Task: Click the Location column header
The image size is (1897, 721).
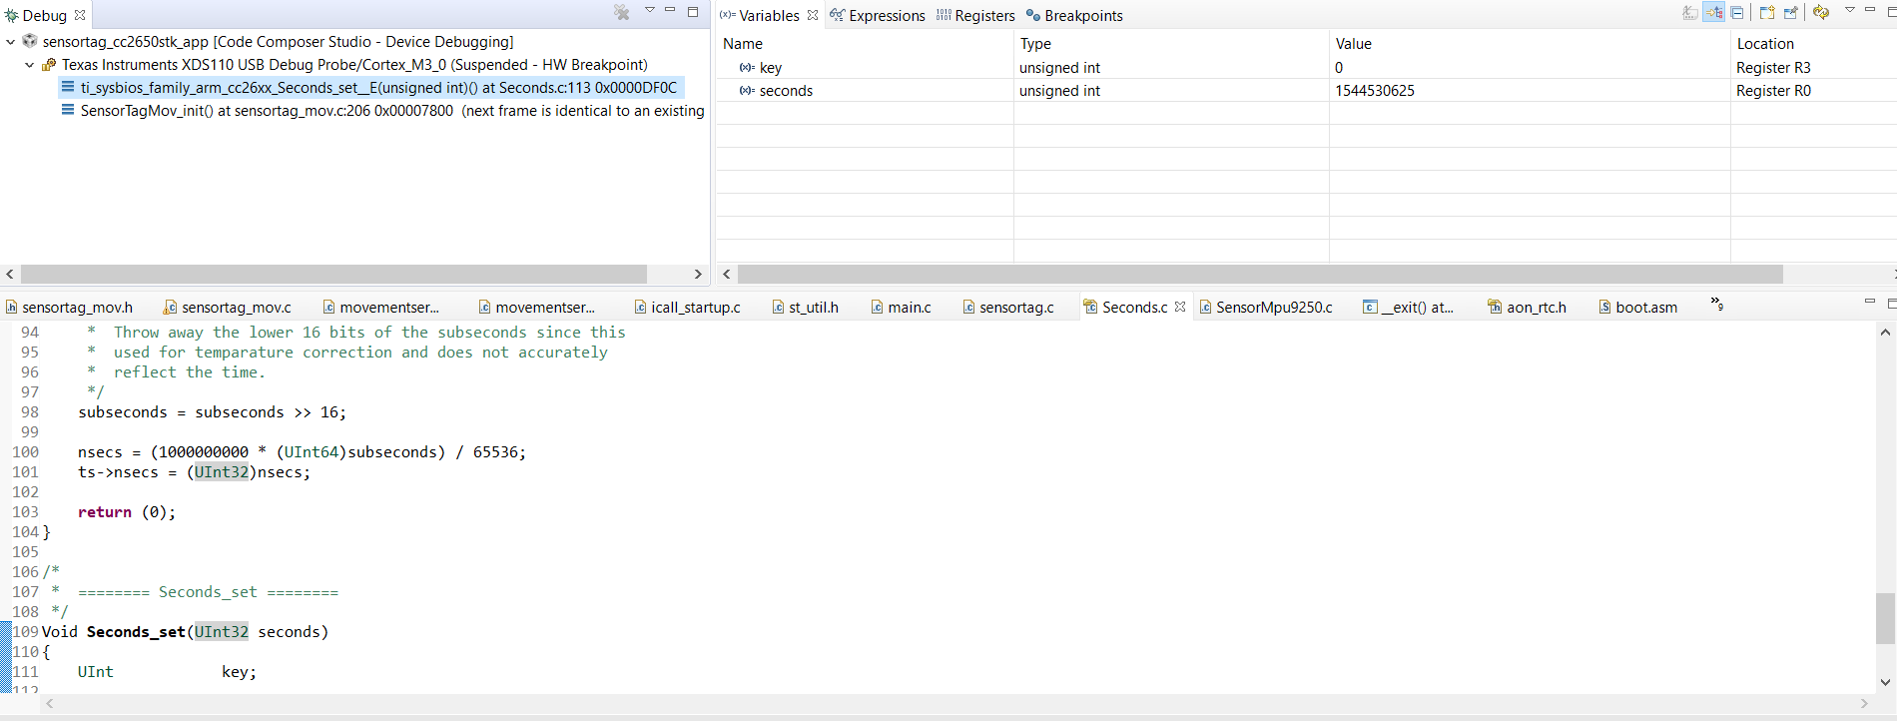Action: 1813,43
